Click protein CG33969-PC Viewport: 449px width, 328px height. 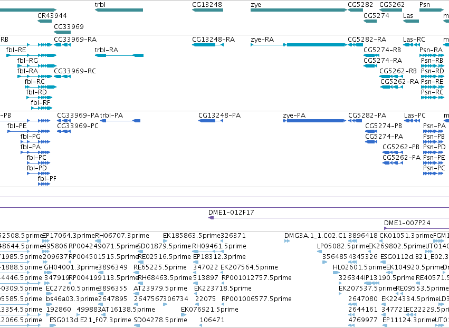pos(64,131)
